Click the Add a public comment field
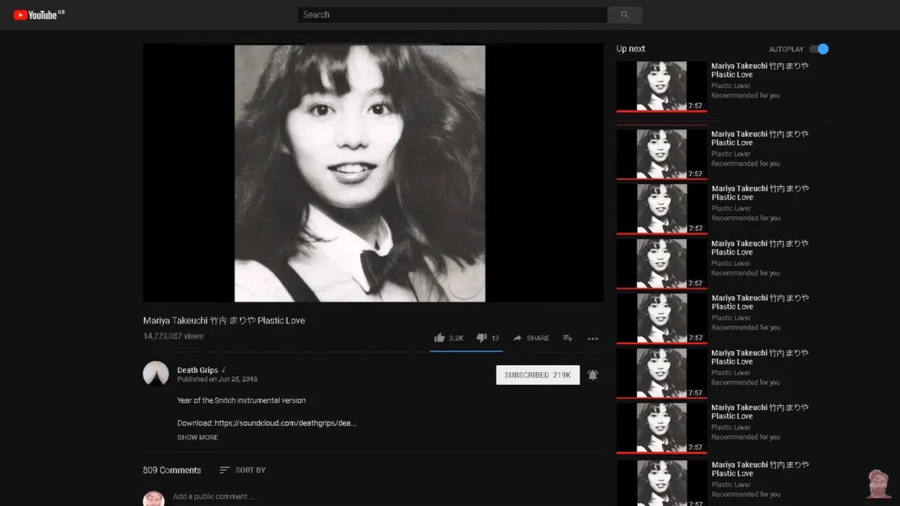 [213, 496]
